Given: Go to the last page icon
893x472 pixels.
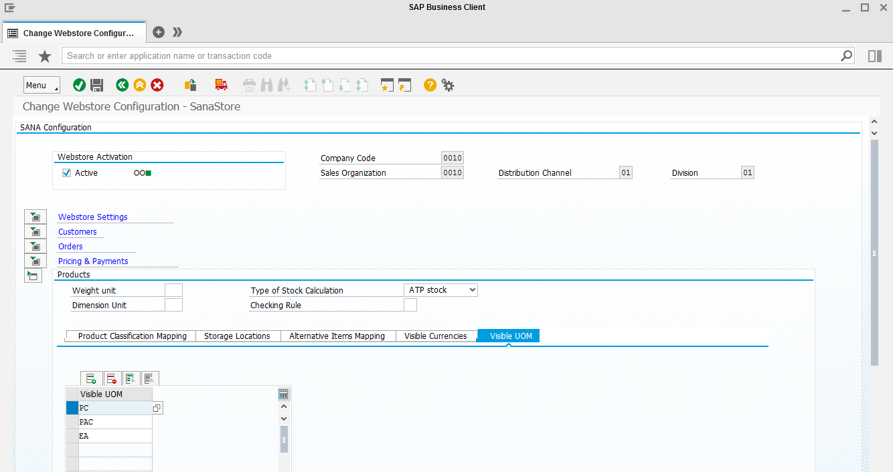Looking at the screenshot, I should coord(362,85).
